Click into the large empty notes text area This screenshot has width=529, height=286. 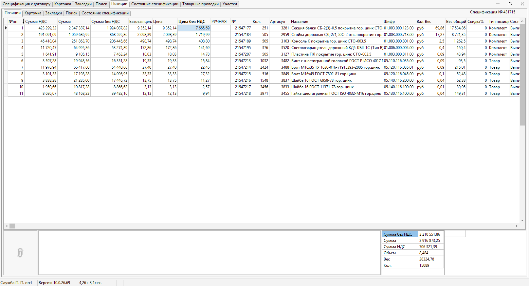pos(210,253)
